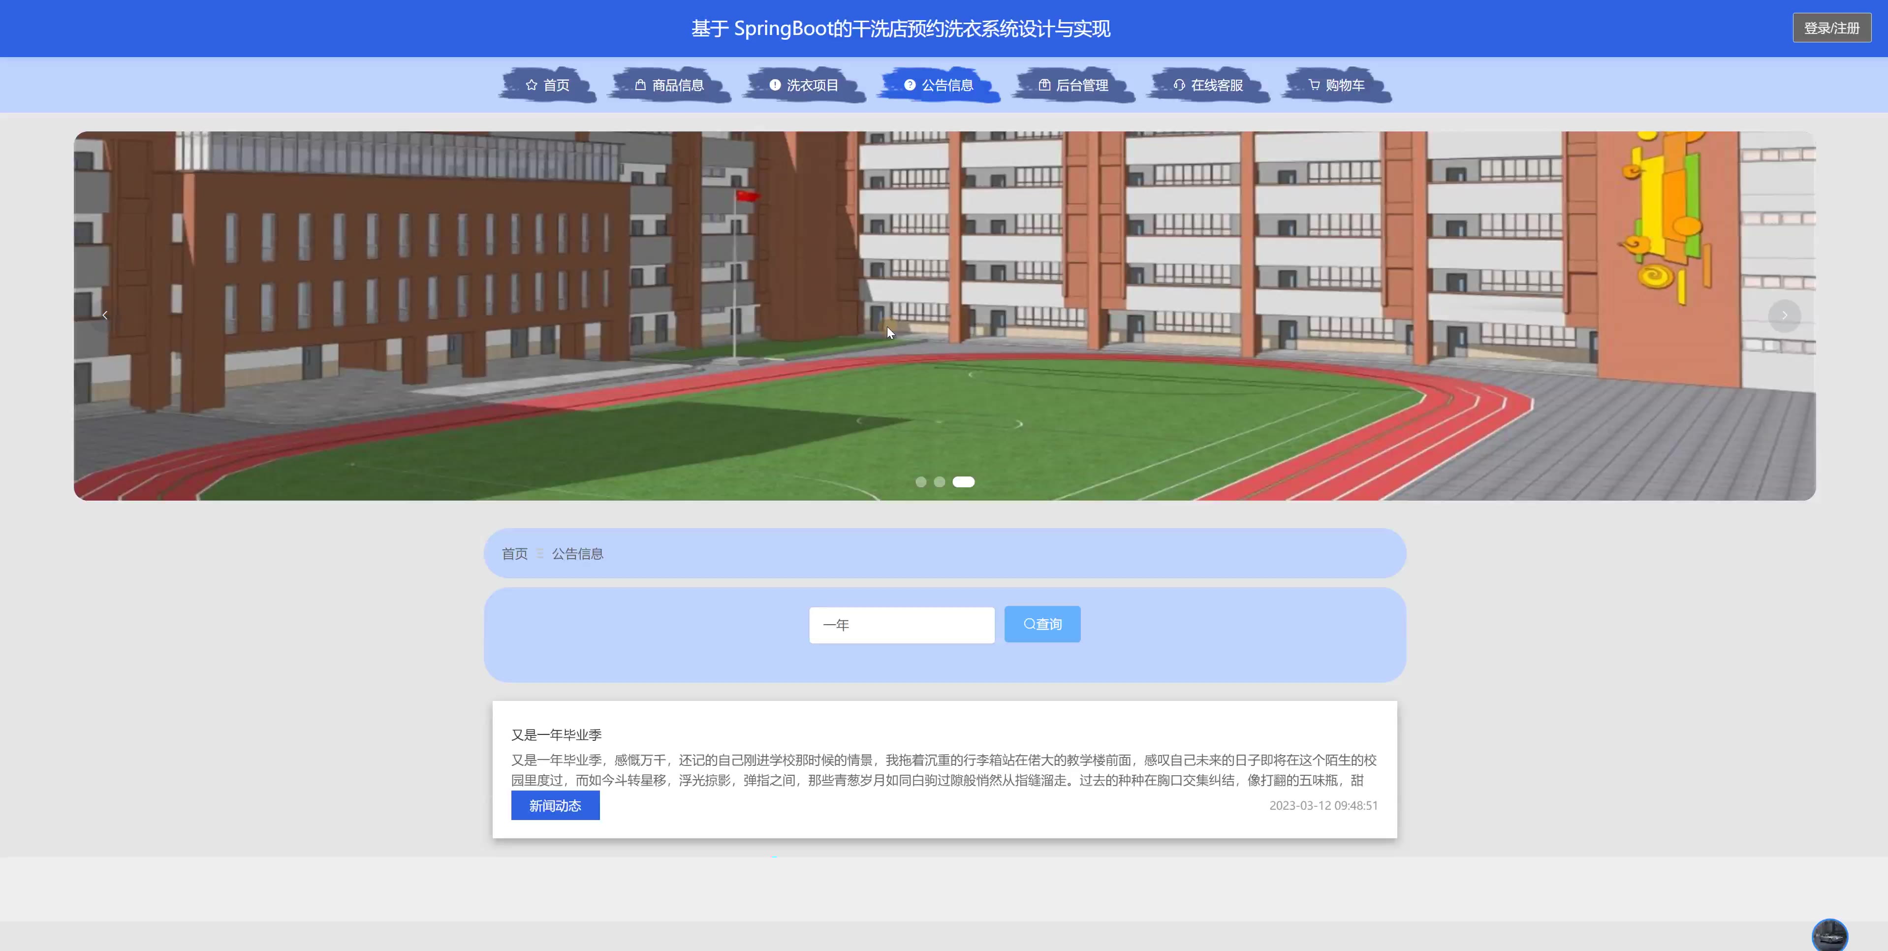The image size is (1888, 951).
Task: Click the page title 基于 SpringBoot的干洗店预约洗衣系统设计与实现
Action: click(x=901, y=29)
